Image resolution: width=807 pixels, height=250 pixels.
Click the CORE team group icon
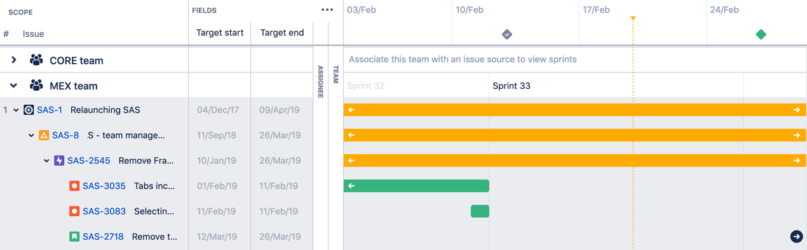tap(36, 60)
